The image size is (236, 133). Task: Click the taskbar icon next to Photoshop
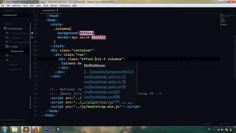(x=58, y=130)
